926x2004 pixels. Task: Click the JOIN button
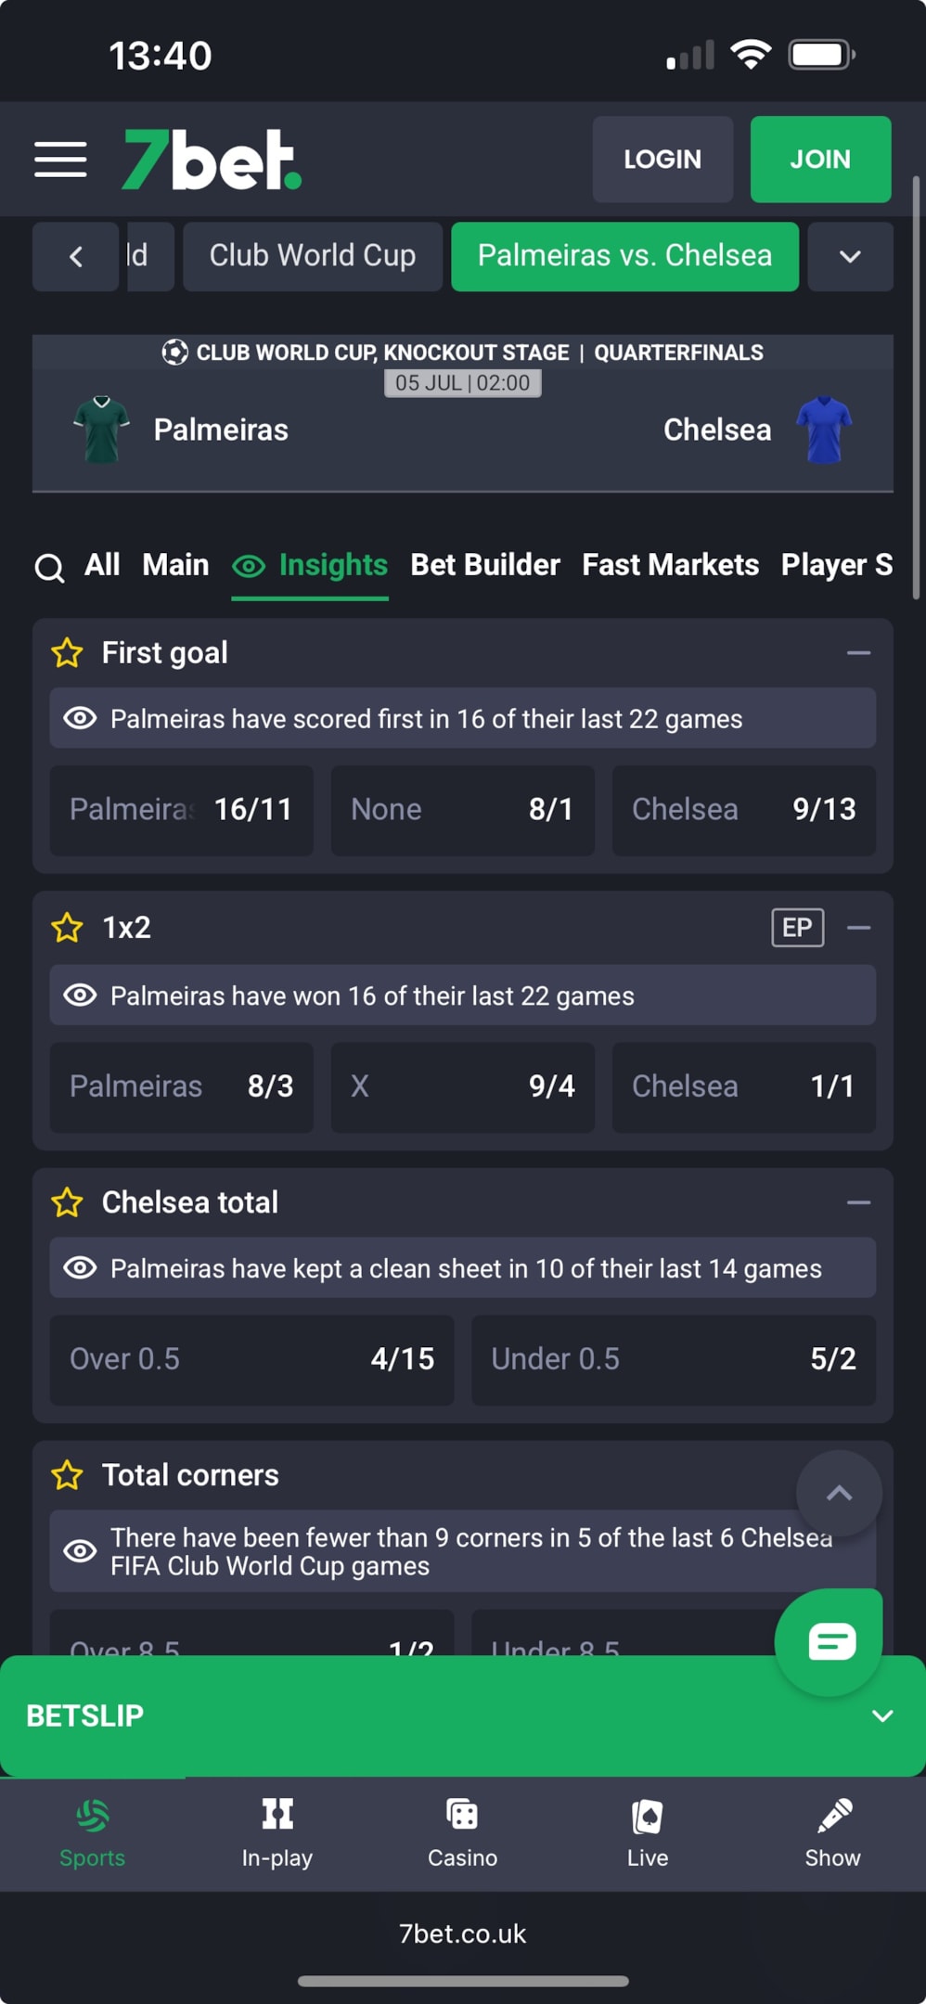(820, 160)
